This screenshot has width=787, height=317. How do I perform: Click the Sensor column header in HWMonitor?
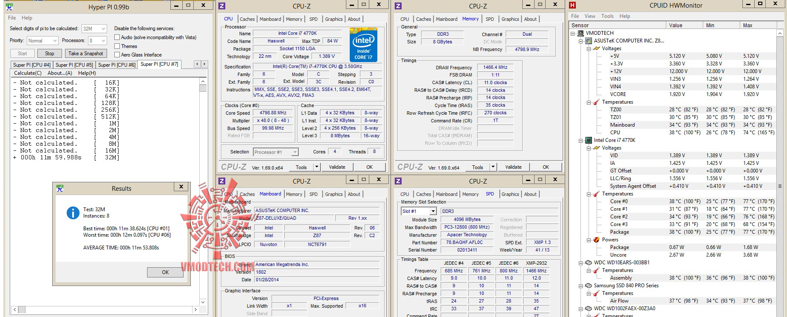tap(617, 25)
